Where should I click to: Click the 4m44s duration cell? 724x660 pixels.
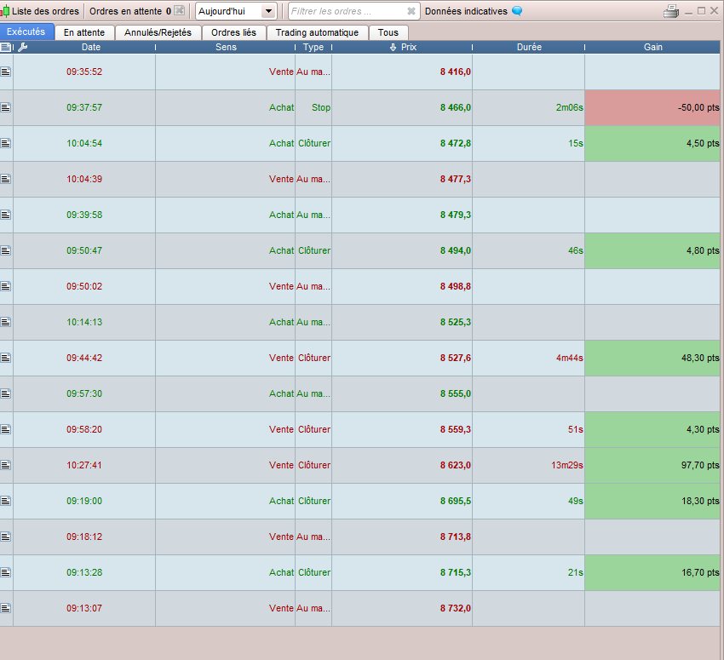coord(529,358)
